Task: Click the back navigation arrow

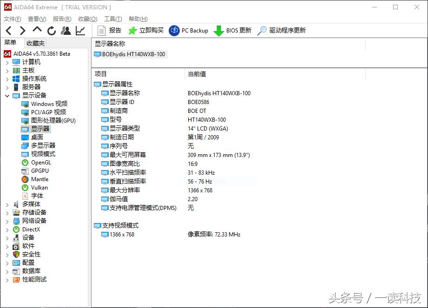Action: (8, 30)
